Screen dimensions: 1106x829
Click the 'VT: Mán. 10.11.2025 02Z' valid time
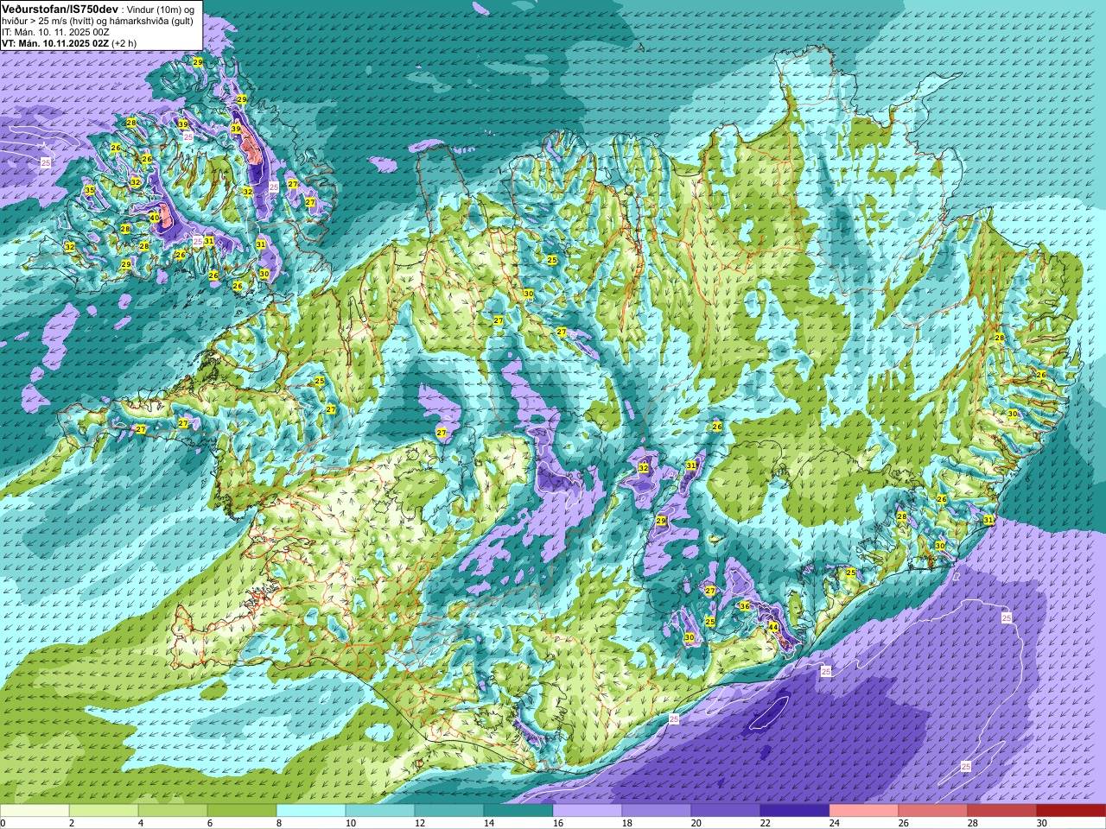pos(54,42)
